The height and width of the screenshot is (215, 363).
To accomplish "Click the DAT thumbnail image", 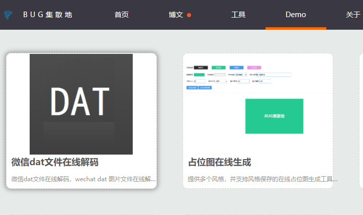I will coord(81,104).
